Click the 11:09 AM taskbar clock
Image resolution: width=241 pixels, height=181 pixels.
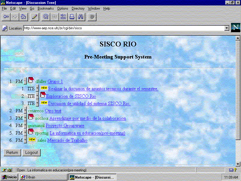click(x=231, y=177)
